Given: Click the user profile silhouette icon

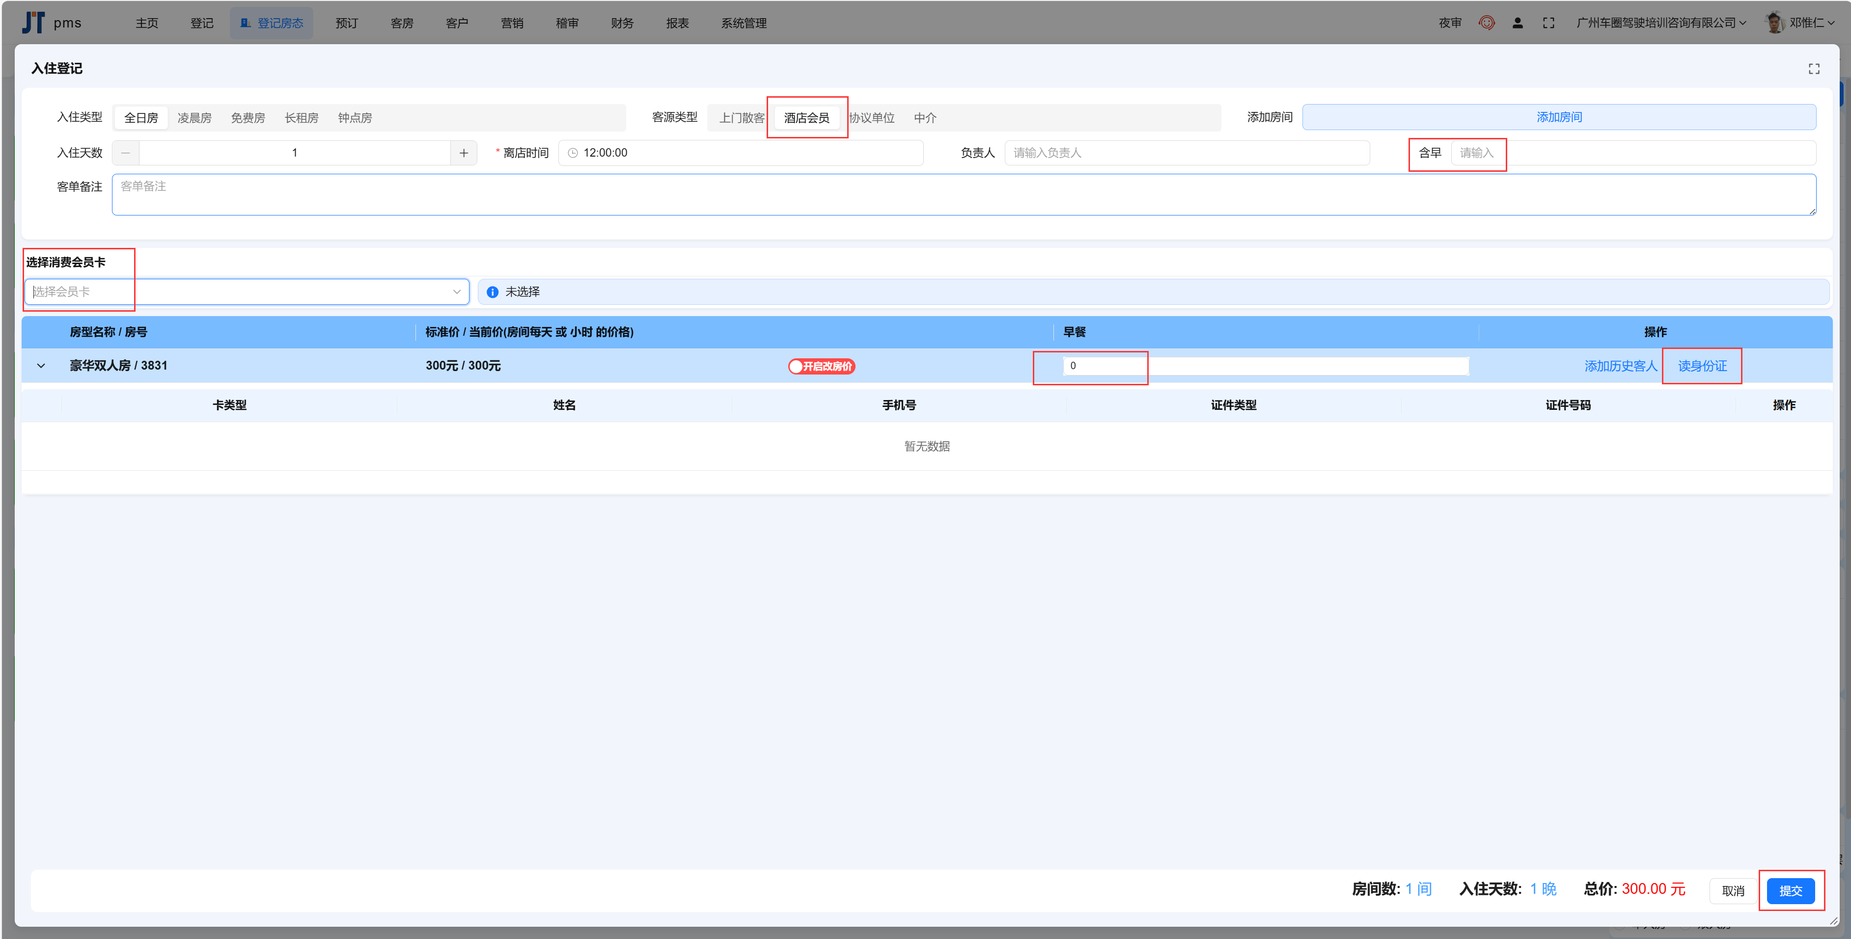Looking at the screenshot, I should 1518,23.
